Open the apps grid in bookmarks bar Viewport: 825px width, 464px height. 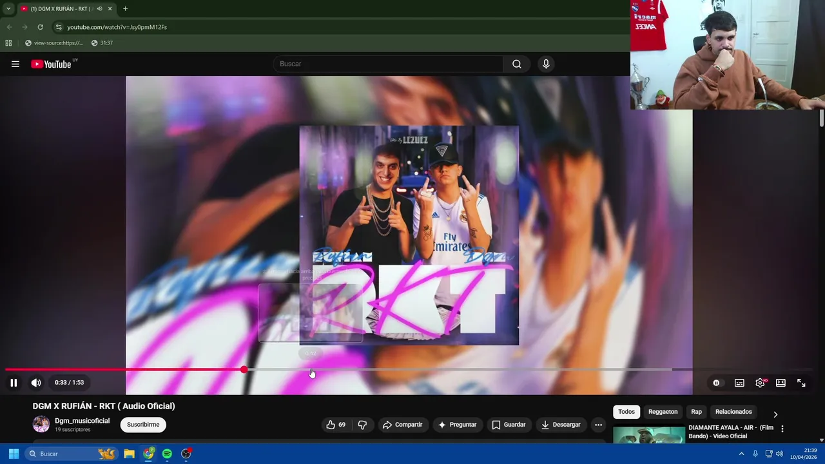pos(8,43)
